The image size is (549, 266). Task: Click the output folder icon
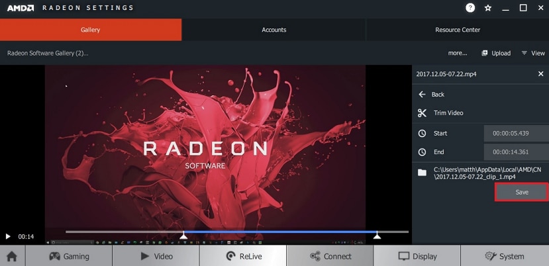coord(422,173)
